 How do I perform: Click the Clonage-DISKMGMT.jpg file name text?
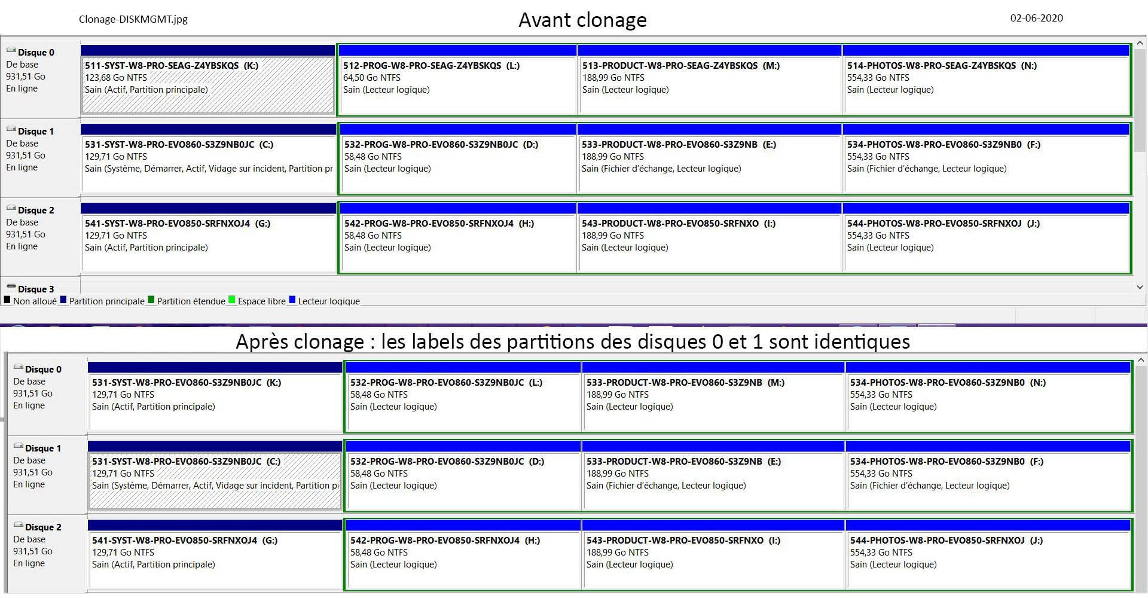[x=133, y=19]
